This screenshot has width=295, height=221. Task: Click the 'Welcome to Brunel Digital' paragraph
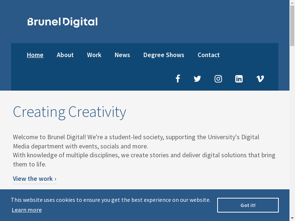[x=144, y=151]
